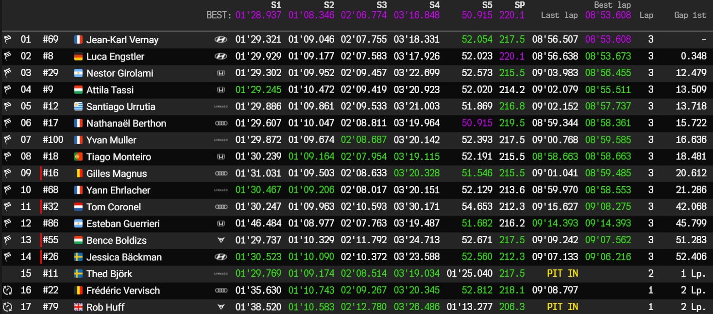Click the Lynk & Co logo beside Yvan Muller
Screen dimensions: 713x314
point(221,140)
